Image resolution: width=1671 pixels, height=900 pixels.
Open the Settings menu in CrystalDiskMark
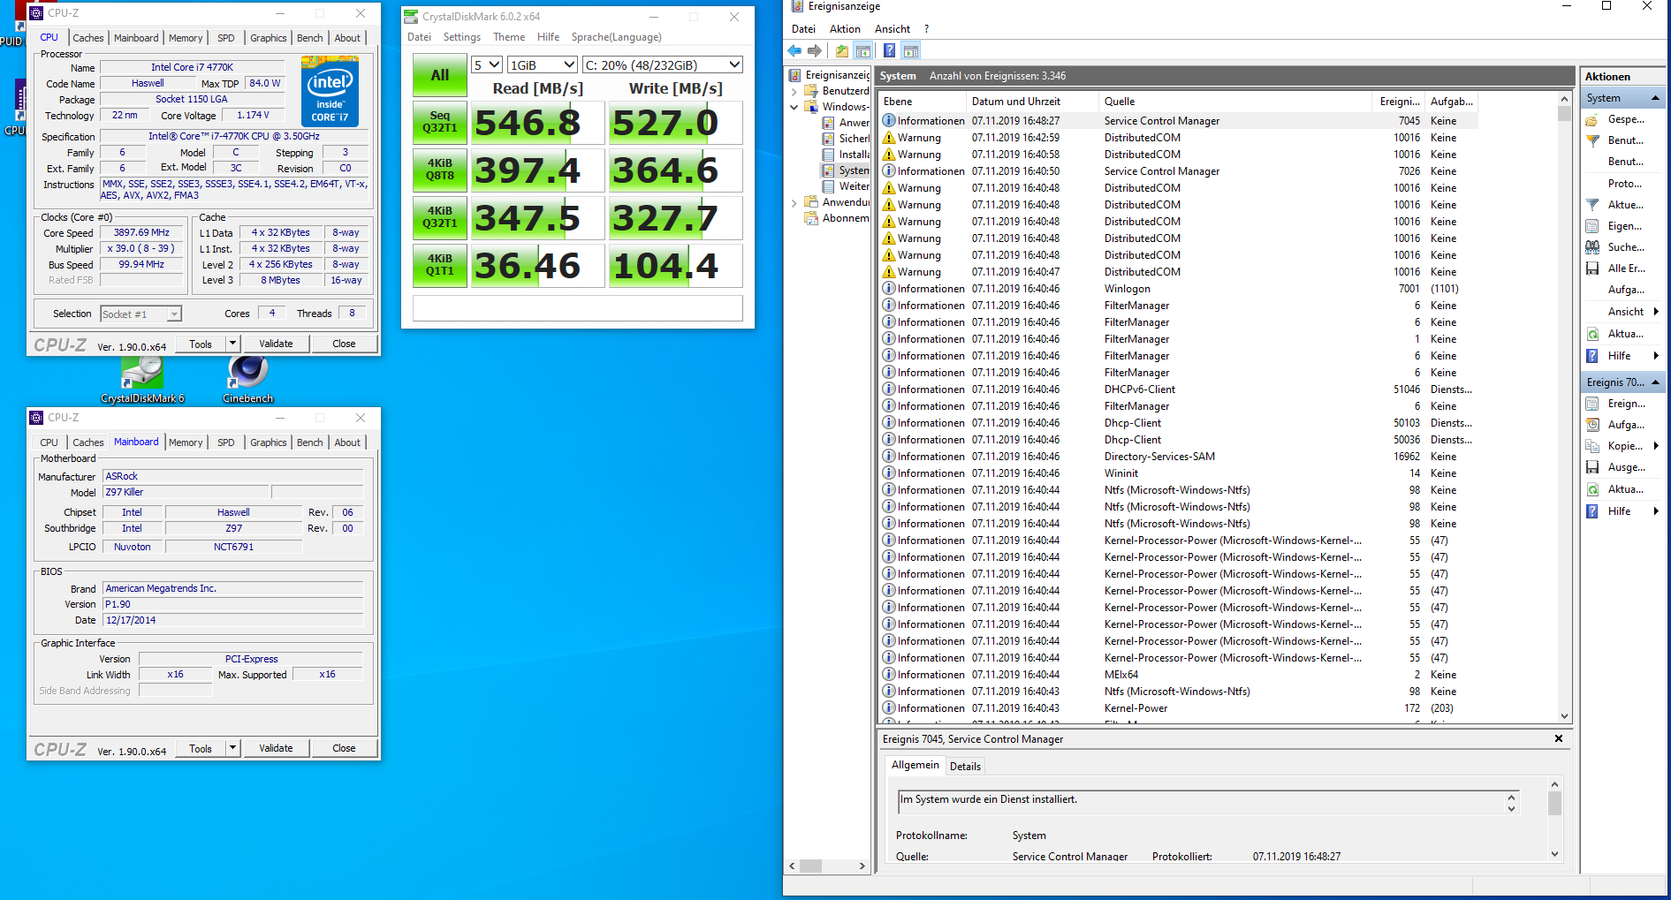461,37
